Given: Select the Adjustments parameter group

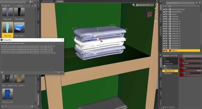Looking at the screenshot, I should (170, 71).
